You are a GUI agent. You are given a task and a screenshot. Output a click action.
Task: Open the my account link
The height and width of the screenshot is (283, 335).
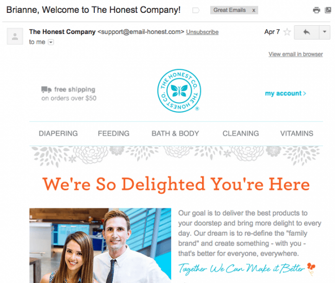[x=286, y=94]
